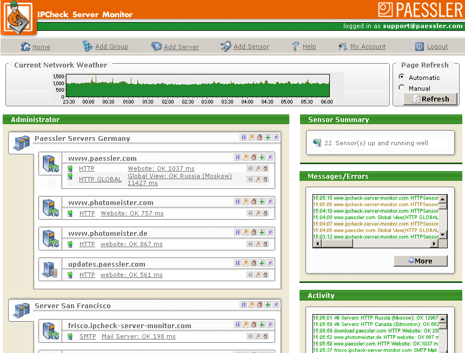Click the www.photomeister.de server title
Viewport: 465px width, 353px height.
point(108,233)
